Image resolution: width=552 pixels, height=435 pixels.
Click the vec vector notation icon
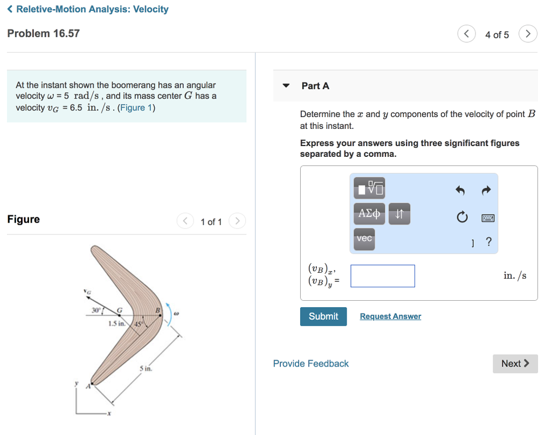tap(363, 239)
